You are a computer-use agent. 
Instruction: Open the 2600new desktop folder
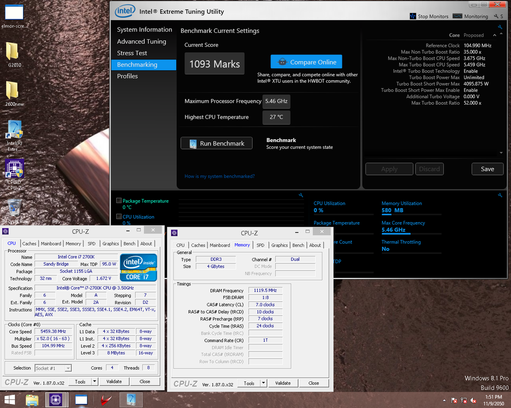(x=14, y=94)
